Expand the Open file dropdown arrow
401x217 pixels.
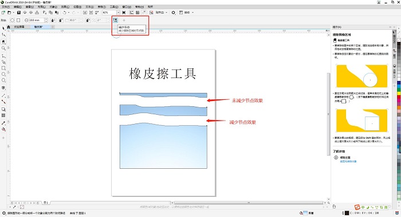14,13
